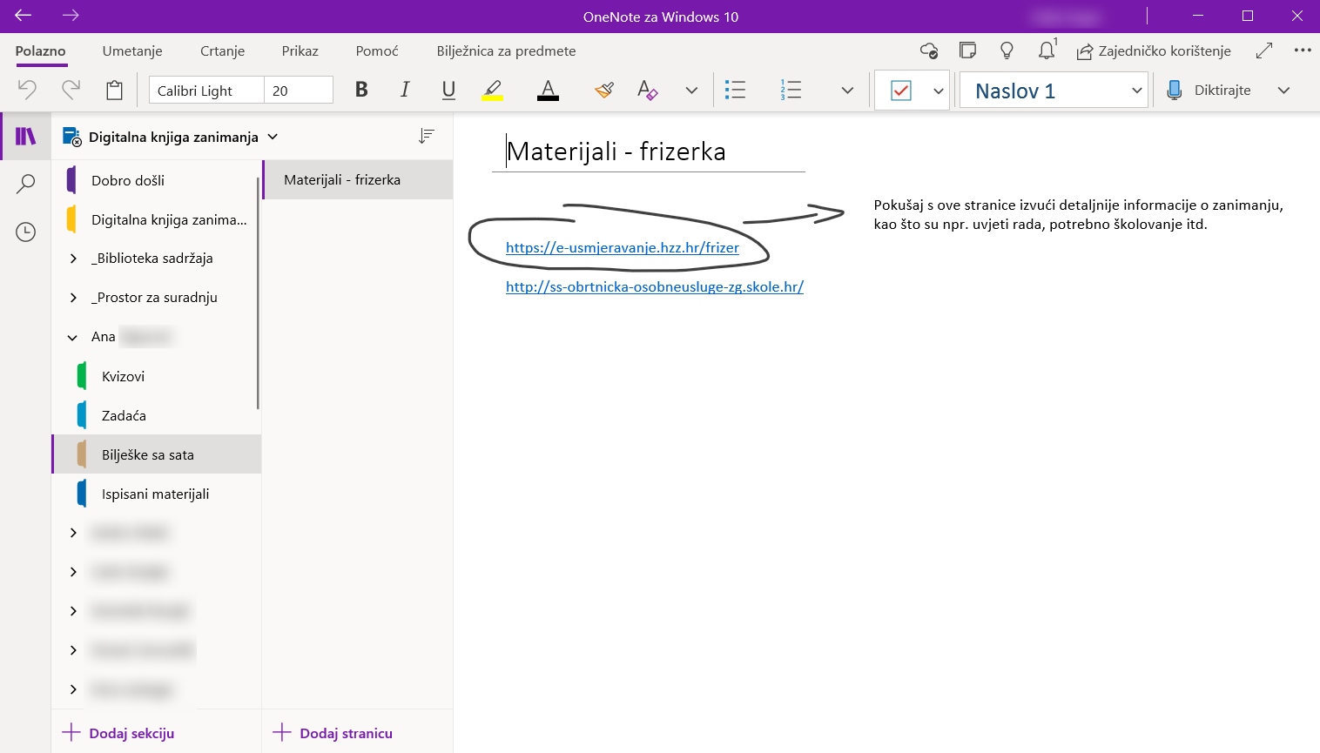Toggle the notebooks navigation pane

26,136
